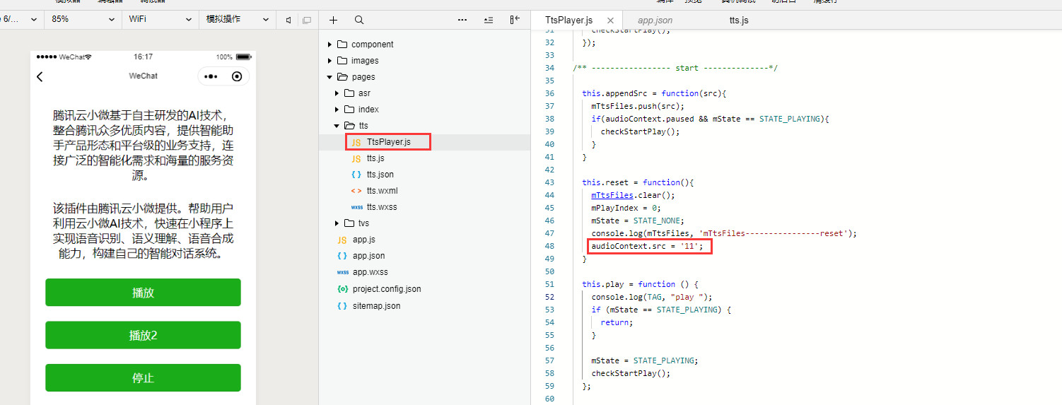The height and width of the screenshot is (405, 1062).
Task: Click the braces icon beside sitemap.json
Action: coord(342,306)
